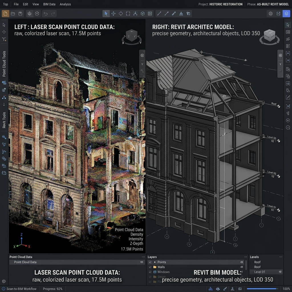Click the Layers panel scrollbar

coord(246,265)
